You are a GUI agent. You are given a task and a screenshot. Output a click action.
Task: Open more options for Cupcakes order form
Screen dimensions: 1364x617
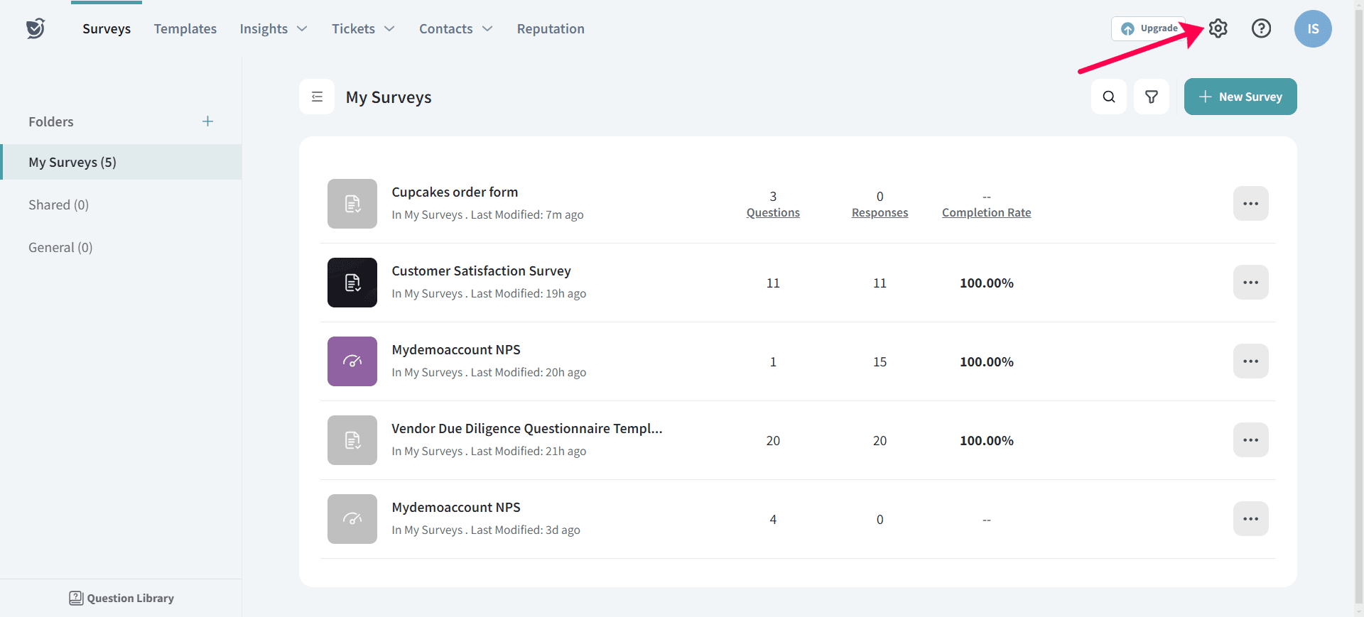pos(1250,204)
